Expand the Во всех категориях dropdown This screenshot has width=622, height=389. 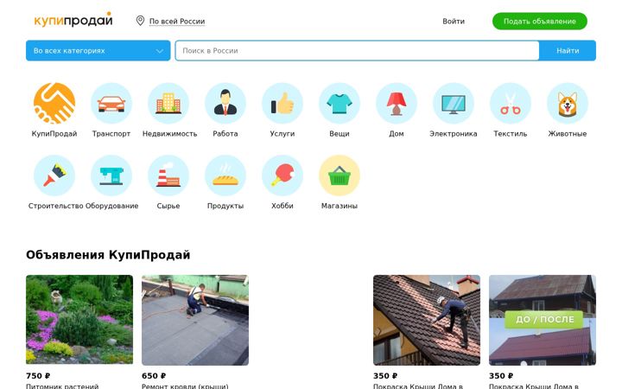98,50
